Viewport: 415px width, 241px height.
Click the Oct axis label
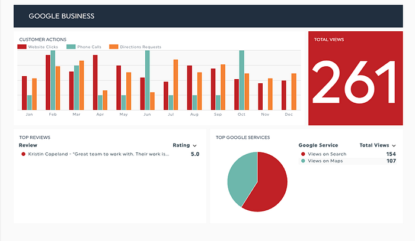(241, 114)
